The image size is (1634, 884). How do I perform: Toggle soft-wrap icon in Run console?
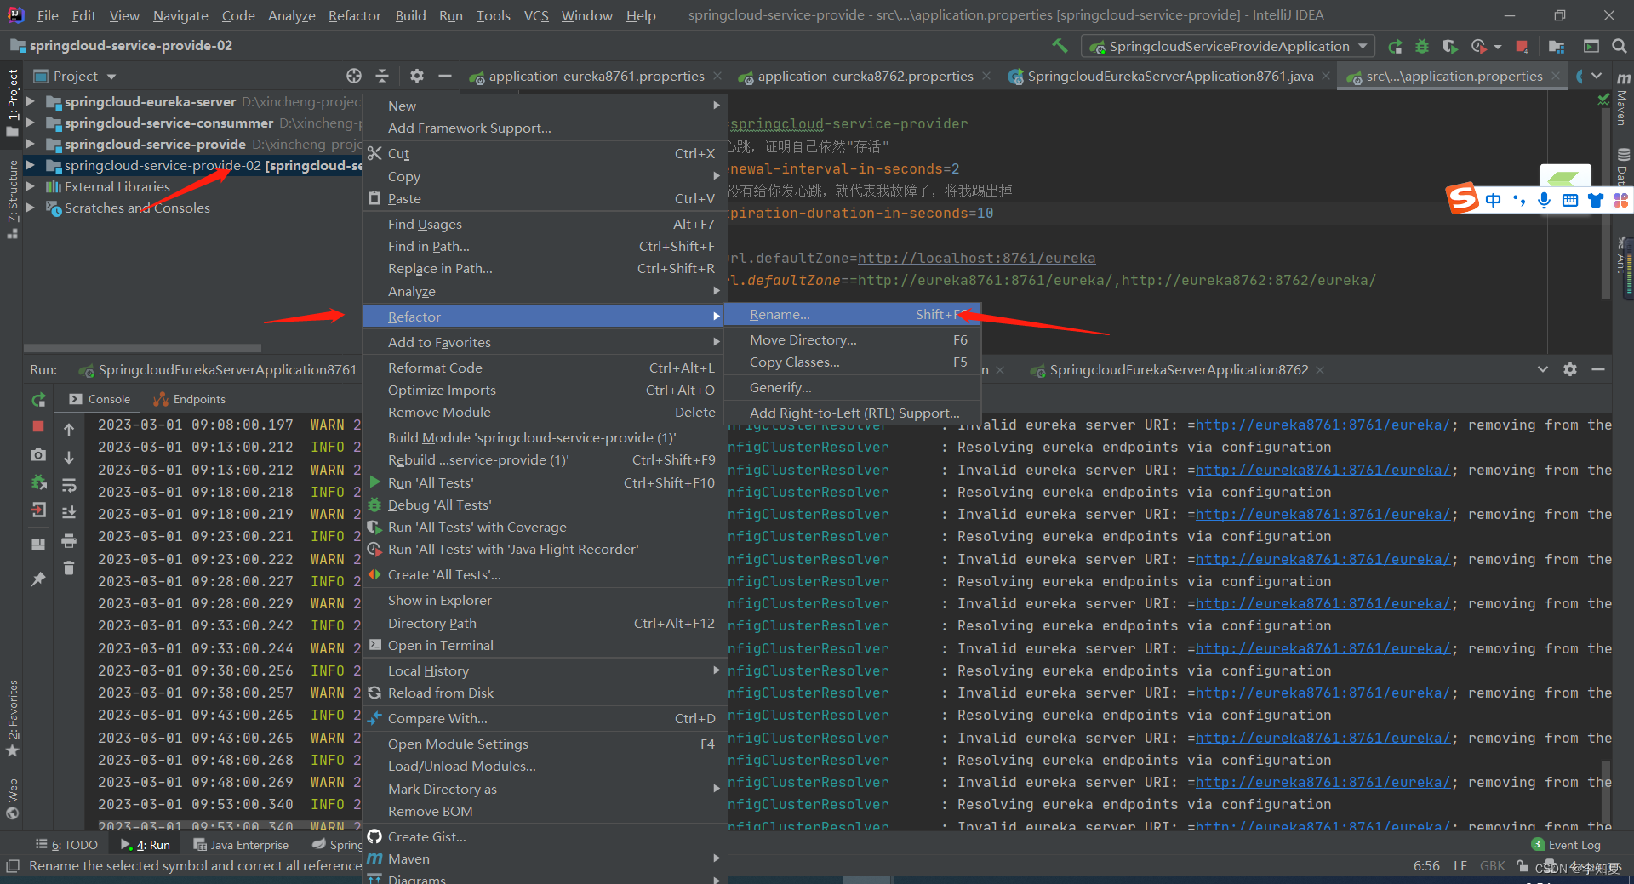(69, 486)
